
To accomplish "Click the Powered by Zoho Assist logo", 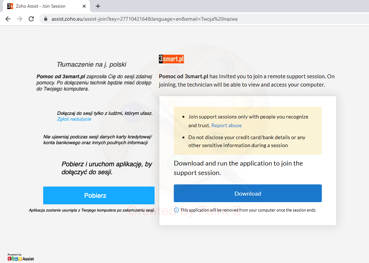I will [x=21, y=258].
